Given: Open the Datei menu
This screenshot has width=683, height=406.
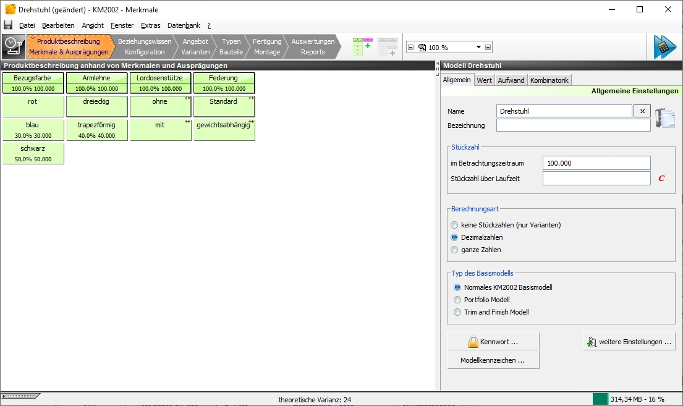Looking at the screenshot, I should click(x=27, y=25).
